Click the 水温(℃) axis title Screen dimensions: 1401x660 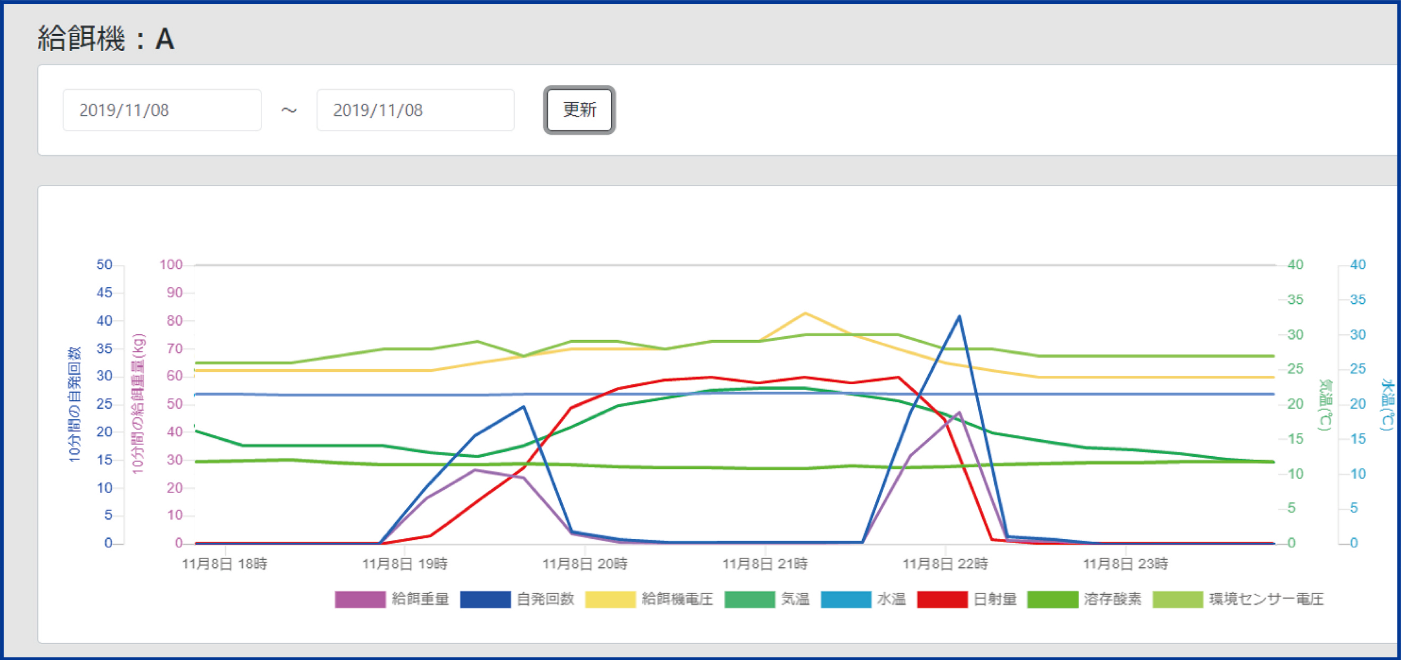[1388, 405]
